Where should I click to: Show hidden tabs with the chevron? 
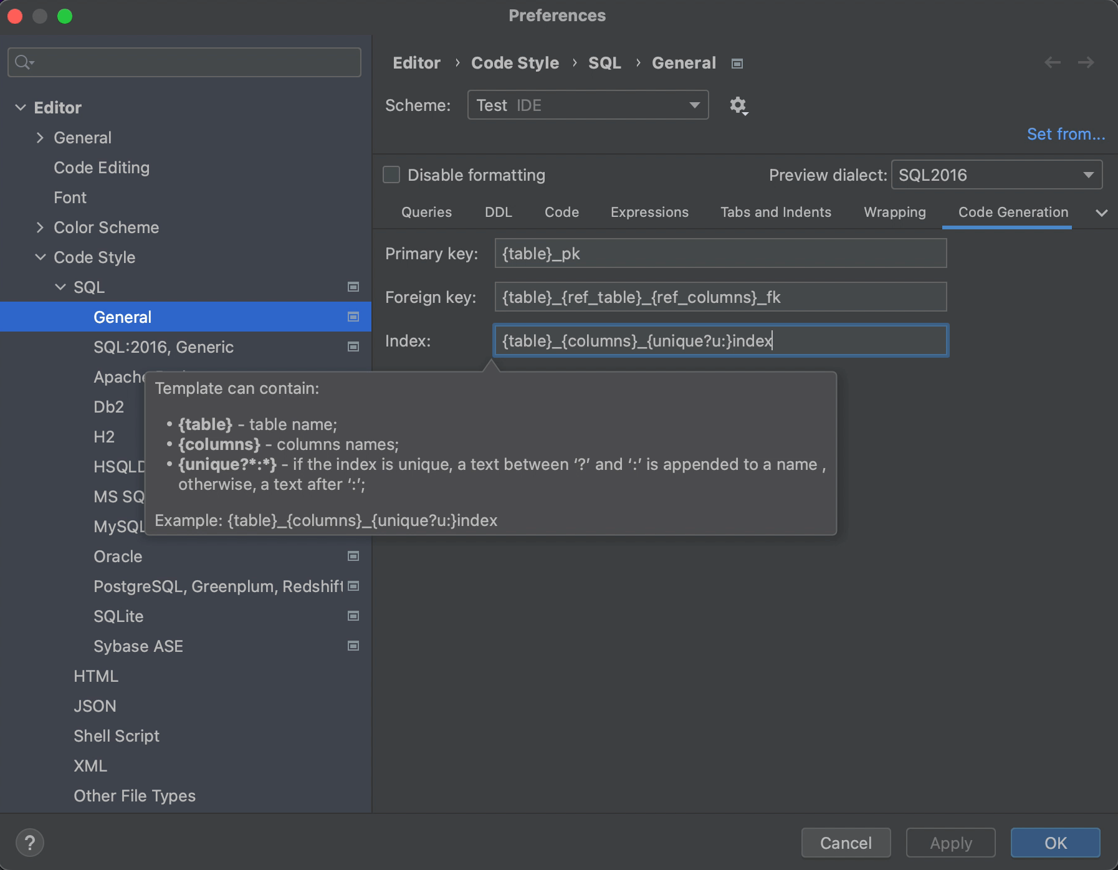click(x=1101, y=213)
